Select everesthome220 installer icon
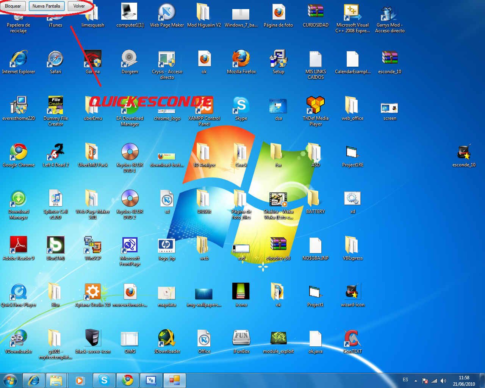The height and width of the screenshot is (388, 485). [19, 109]
